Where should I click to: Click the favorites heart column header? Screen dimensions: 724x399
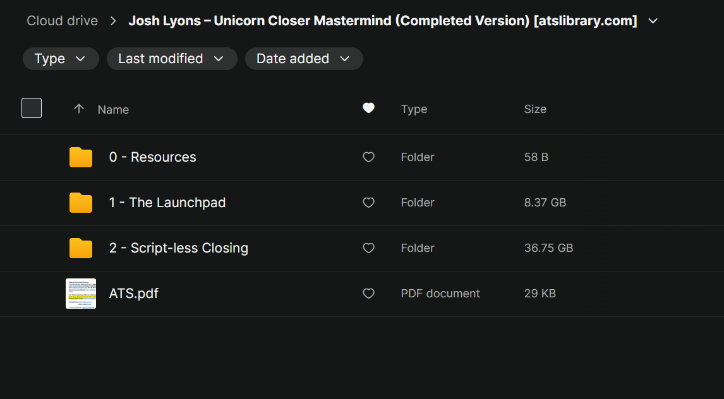(x=369, y=109)
